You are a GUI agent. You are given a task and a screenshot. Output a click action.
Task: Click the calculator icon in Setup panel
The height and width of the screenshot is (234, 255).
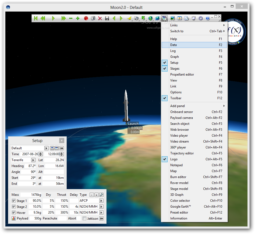[52, 148]
